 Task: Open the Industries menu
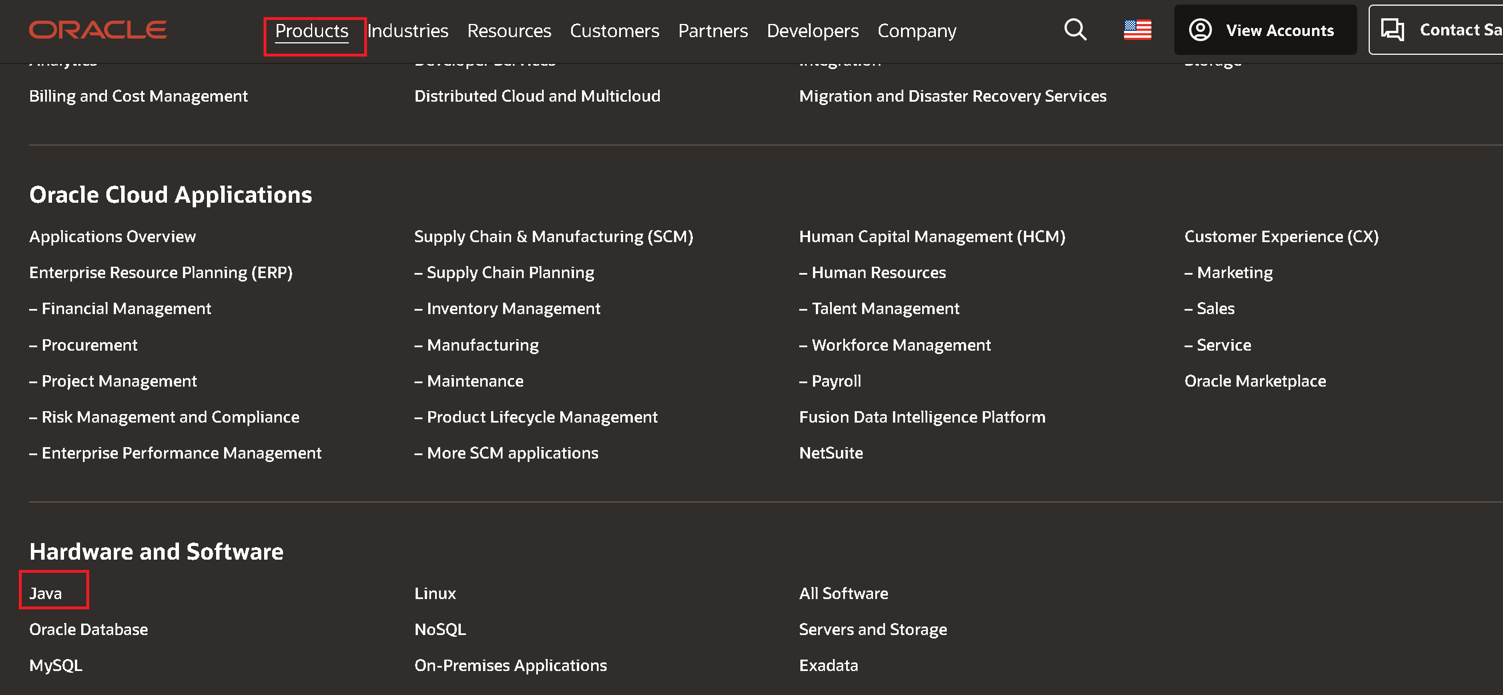click(407, 31)
